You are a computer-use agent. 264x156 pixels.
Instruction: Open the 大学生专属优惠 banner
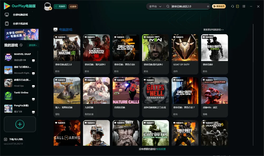(22, 34)
